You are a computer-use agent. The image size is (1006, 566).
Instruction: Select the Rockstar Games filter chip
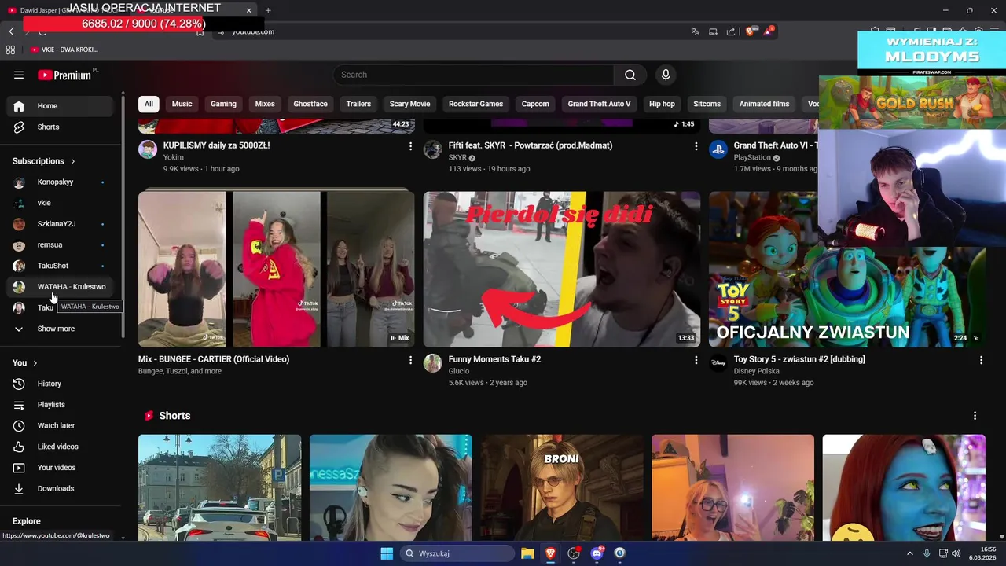[475, 104]
